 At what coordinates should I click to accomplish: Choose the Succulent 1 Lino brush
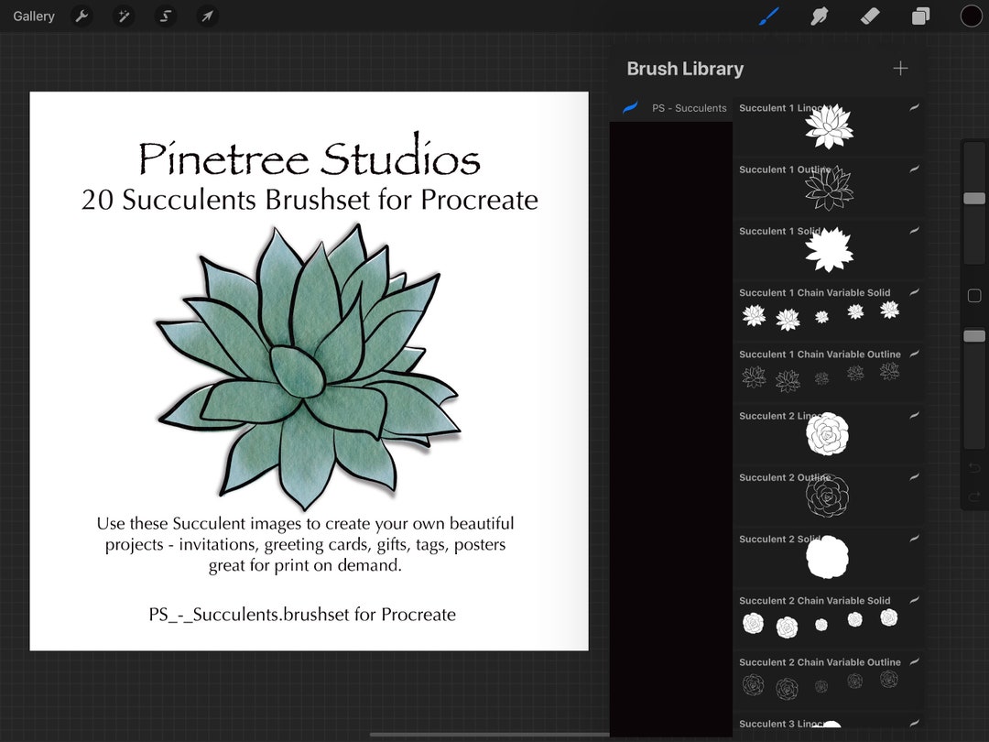pos(828,126)
